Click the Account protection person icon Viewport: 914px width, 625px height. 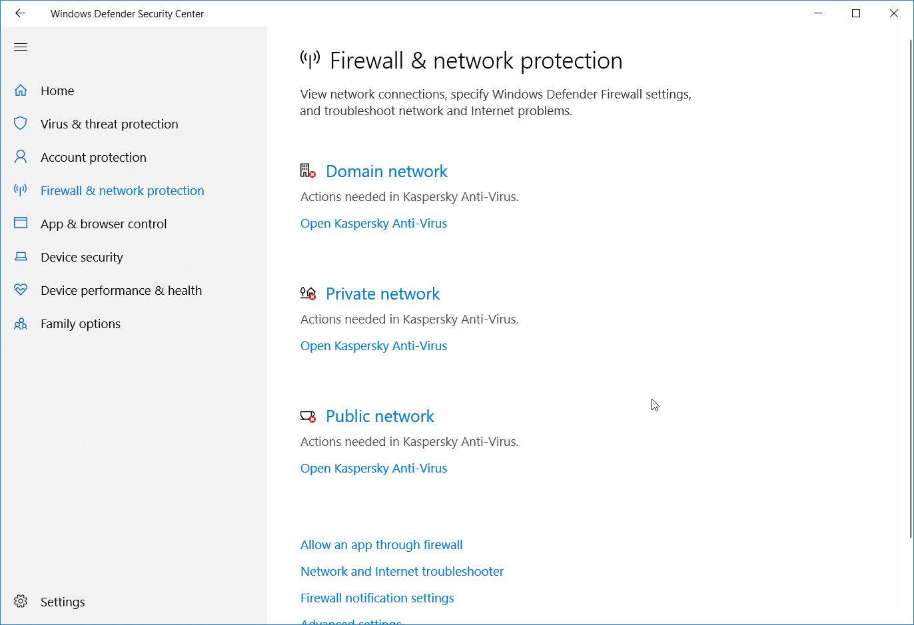[21, 157]
